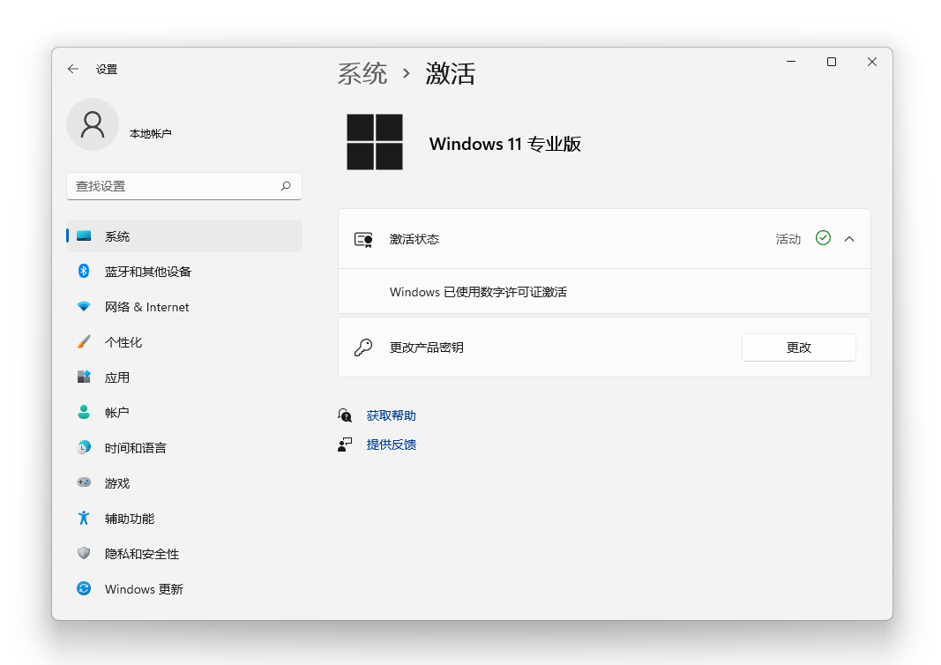Image resolution: width=941 pixels, height=665 pixels.
Task: Click the 激活 page heading
Action: click(451, 74)
